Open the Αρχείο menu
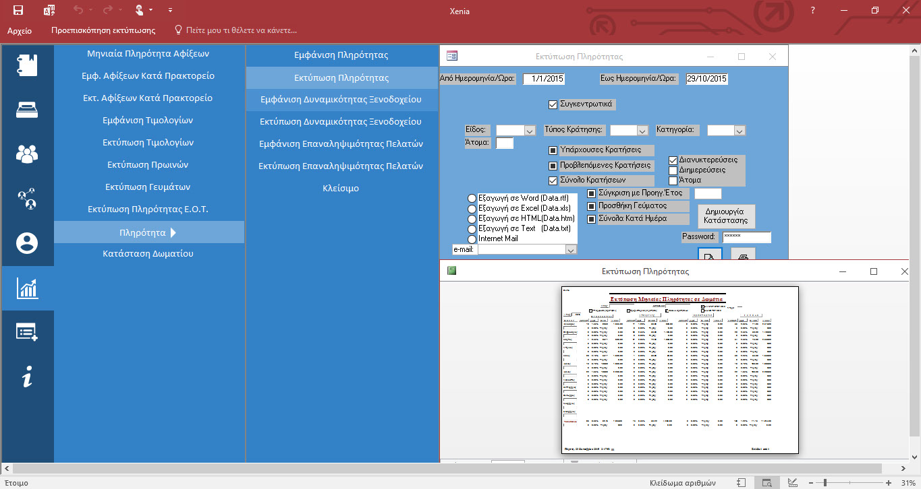The width and height of the screenshot is (921, 489). point(19,30)
